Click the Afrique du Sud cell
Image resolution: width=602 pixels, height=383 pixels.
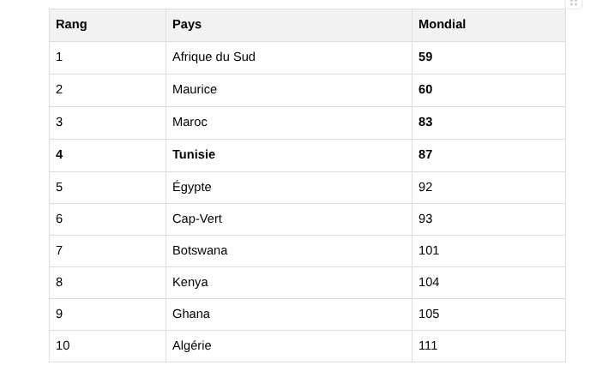click(214, 57)
